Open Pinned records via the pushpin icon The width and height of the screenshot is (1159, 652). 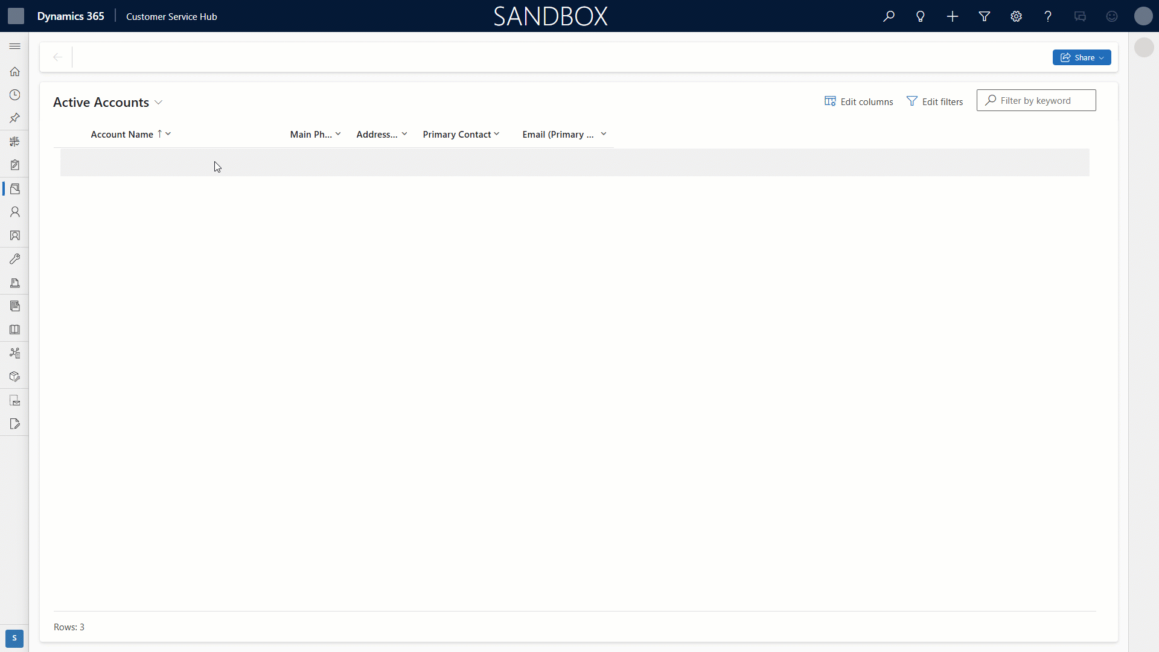click(x=14, y=118)
